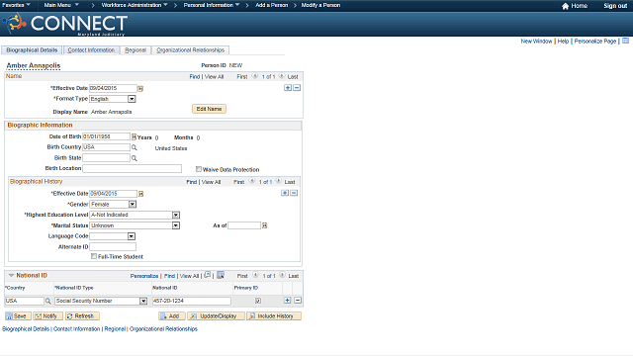Open the Gender dropdown

(x=132, y=205)
